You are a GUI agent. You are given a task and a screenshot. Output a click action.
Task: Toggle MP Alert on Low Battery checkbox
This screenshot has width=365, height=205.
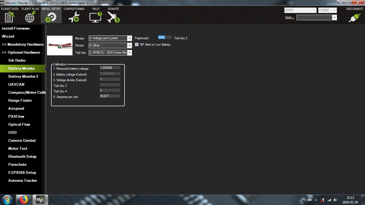click(137, 45)
